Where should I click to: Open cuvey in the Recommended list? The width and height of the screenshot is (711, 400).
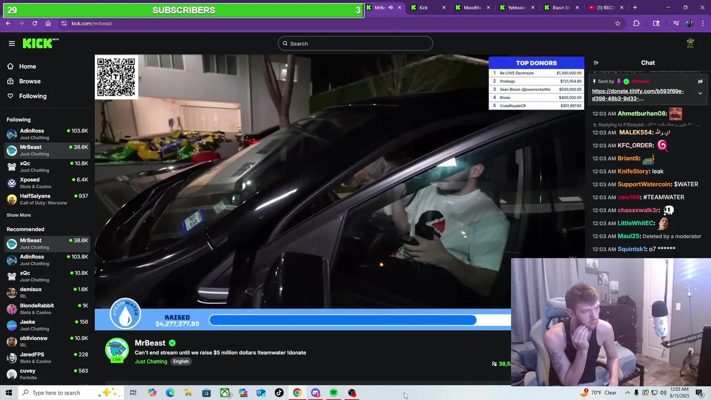(47, 374)
